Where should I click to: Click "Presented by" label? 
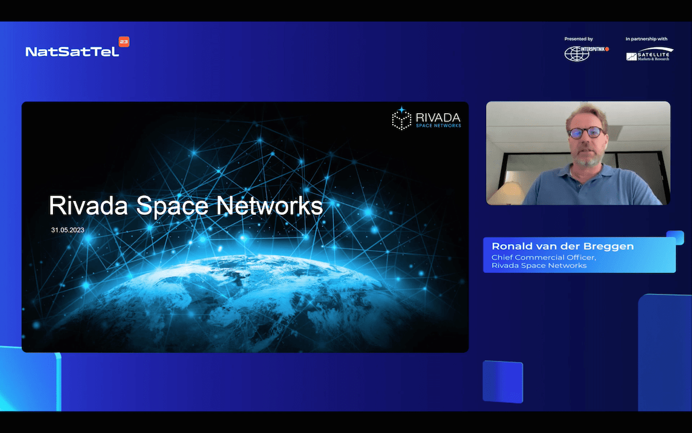578,39
